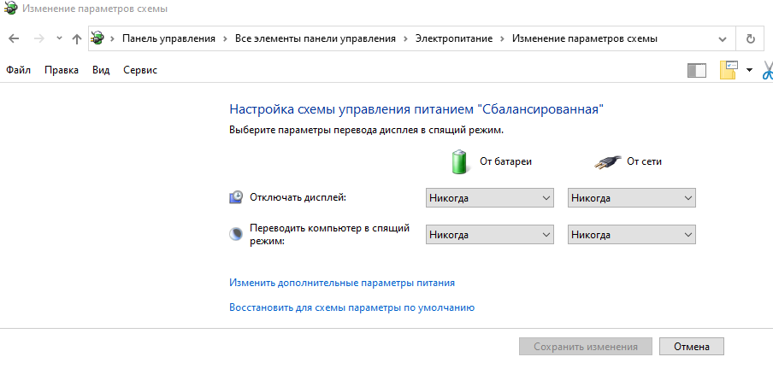
Task: Click the display timer icon
Action: tap(236, 197)
